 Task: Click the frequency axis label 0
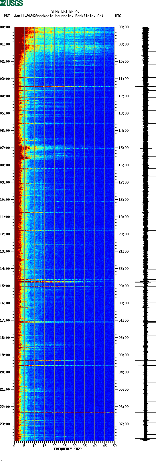pos(14,446)
